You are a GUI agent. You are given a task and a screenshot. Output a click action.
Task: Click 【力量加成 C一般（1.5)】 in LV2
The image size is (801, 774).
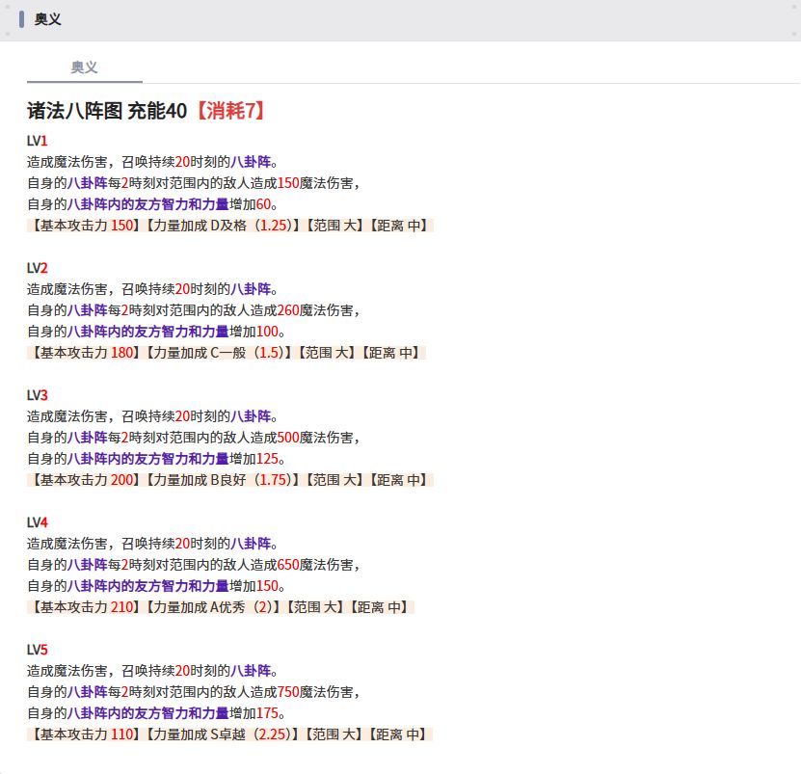pyautogui.click(x=218, y=353)
